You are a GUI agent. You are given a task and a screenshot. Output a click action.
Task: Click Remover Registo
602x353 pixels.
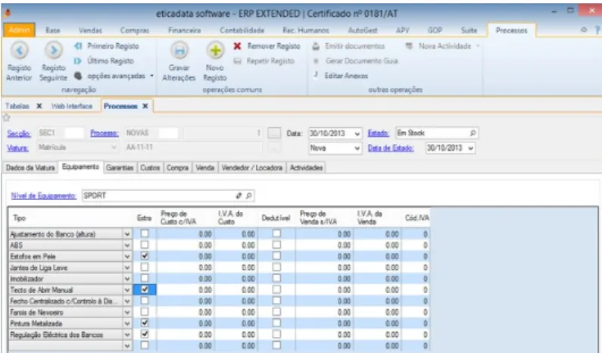point(267,46)
